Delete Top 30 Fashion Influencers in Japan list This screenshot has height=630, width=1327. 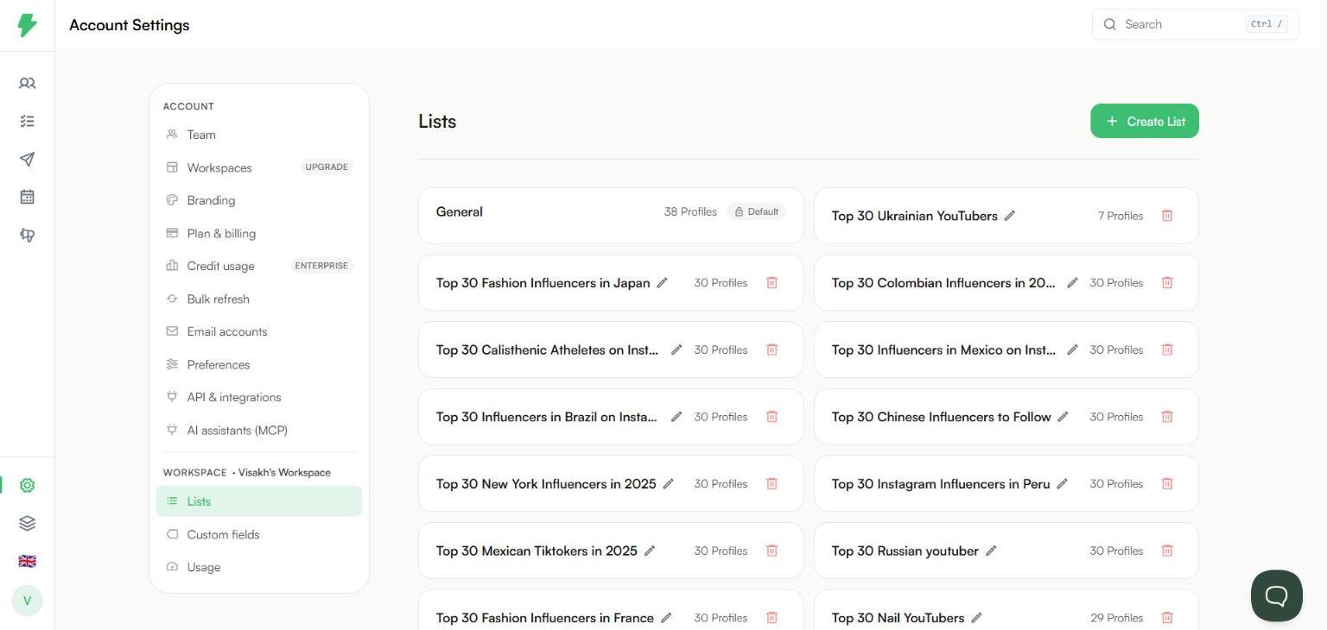coord(772,283)
